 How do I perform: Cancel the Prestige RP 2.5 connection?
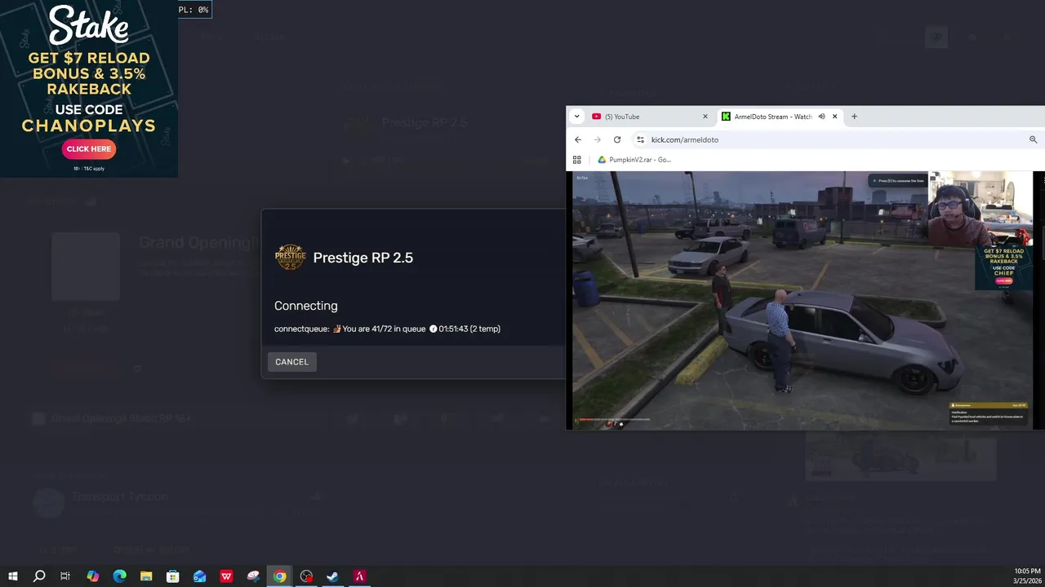click(291, 362)
